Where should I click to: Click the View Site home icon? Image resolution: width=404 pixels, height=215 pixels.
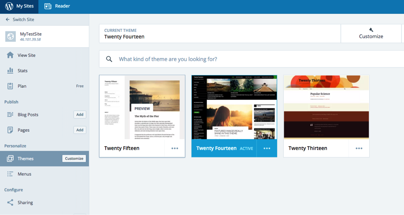pos(10,55)
